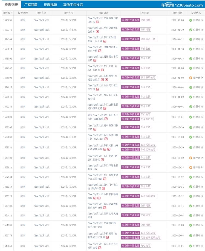205x251 pixels.
Task: Click the 投诉状态 column header
Action: click(196, 13)
